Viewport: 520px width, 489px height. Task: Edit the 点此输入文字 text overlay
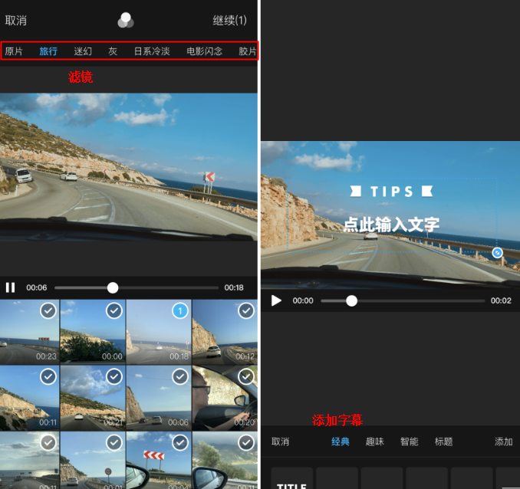pyautogui.click(x=391, y=225)
